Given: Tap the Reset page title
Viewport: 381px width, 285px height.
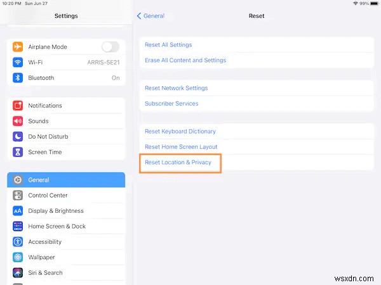Looking at the screenshot, I should click(x=257, y=16).
